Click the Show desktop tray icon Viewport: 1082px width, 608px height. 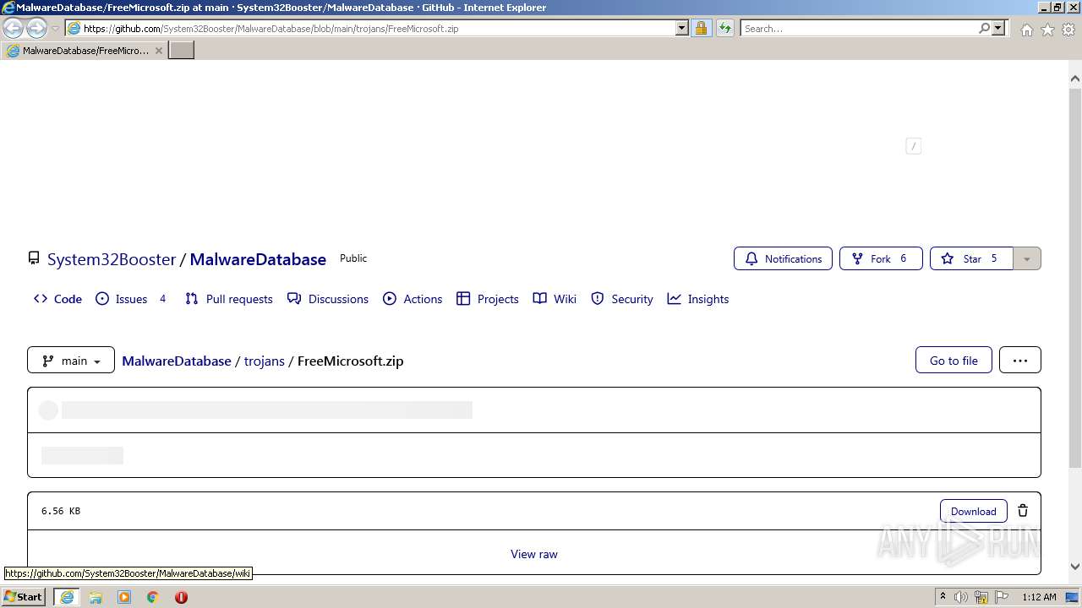coord(1073,597)
